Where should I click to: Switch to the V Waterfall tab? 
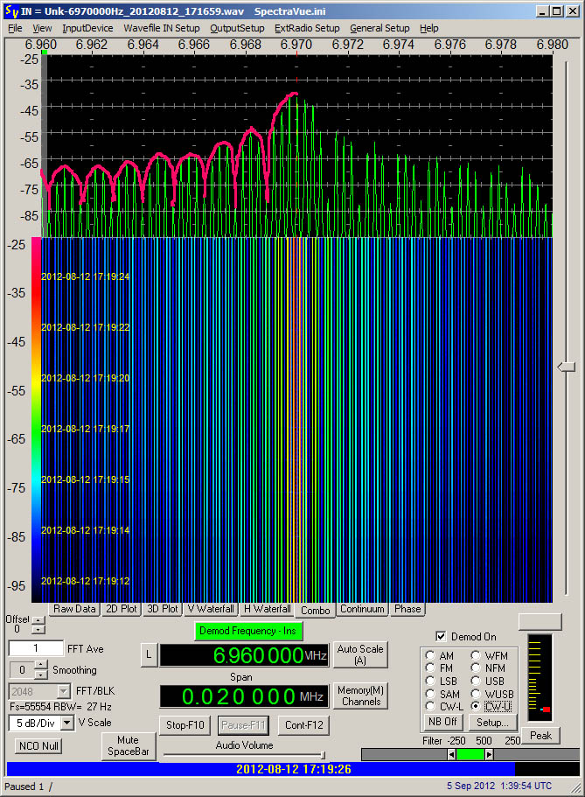(x=211, y=609)
